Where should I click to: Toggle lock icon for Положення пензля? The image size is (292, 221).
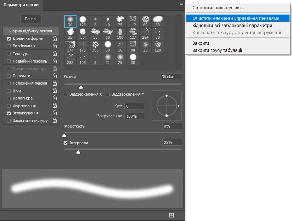pyautogui.click(x=55, y=83)
